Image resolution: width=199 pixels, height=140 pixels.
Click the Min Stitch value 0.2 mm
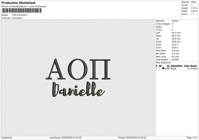[x=175, y=53]
